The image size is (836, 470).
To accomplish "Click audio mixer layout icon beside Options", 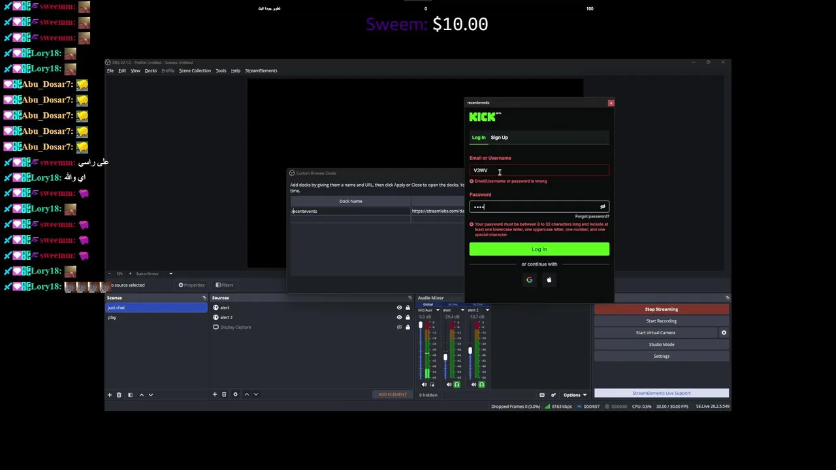I will pyautogui.click(x=542, y=395).
